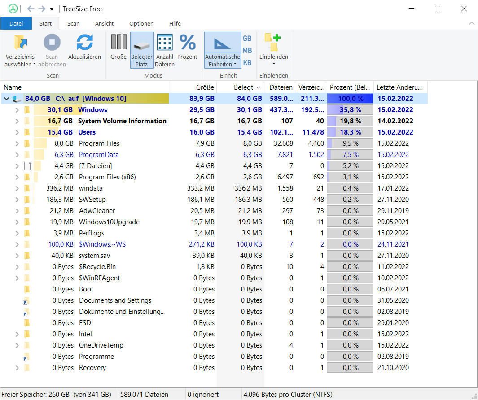This screenshot has height=400, width=478.
Task: Click Freier Speicher status bar entry
Action: pyautogui.click(x=57, y=395)
